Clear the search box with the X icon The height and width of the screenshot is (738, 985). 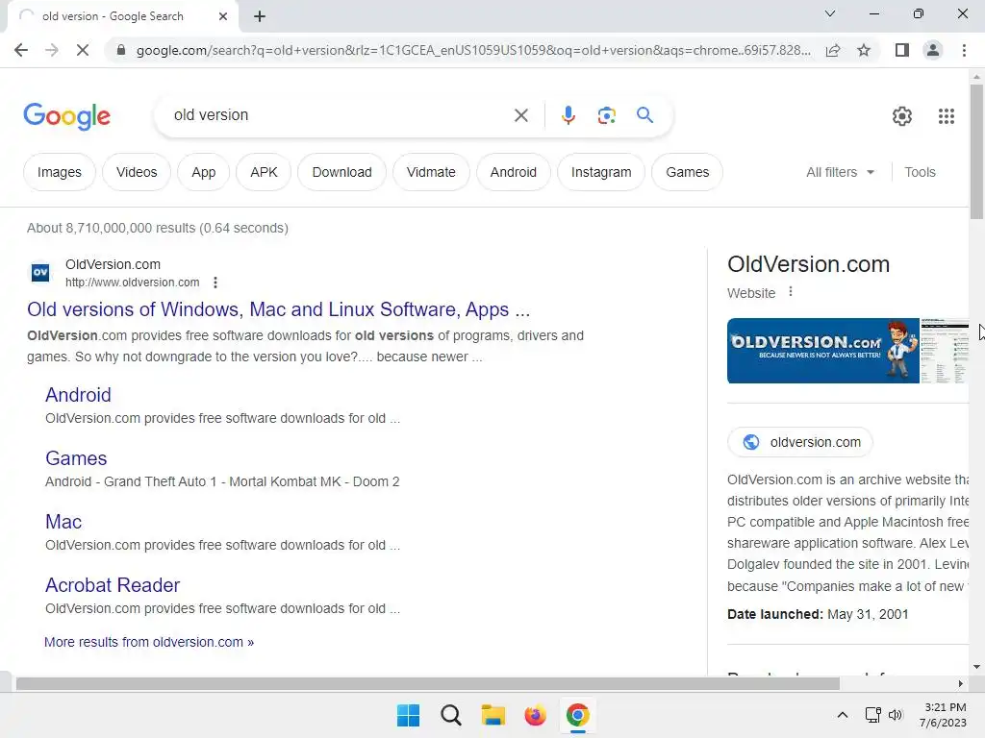[520, 115]
